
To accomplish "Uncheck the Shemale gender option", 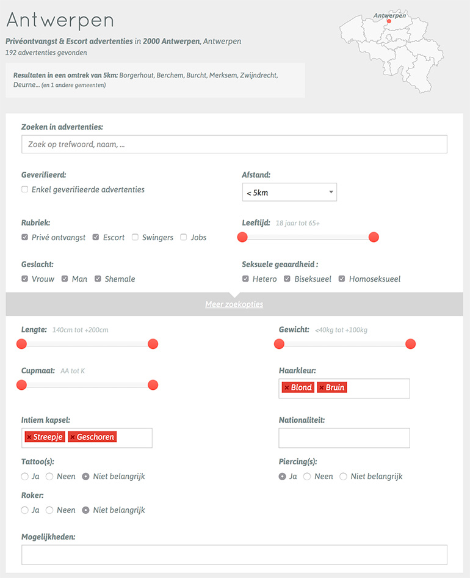I will [x=98, y=279].
